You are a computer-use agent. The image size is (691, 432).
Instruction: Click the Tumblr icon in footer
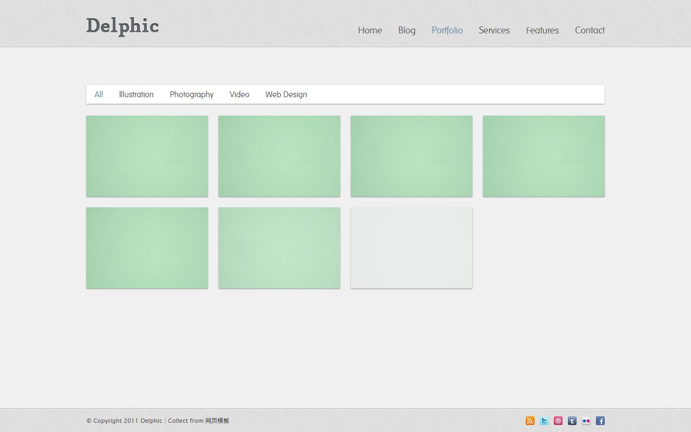[x=572, y=421]
